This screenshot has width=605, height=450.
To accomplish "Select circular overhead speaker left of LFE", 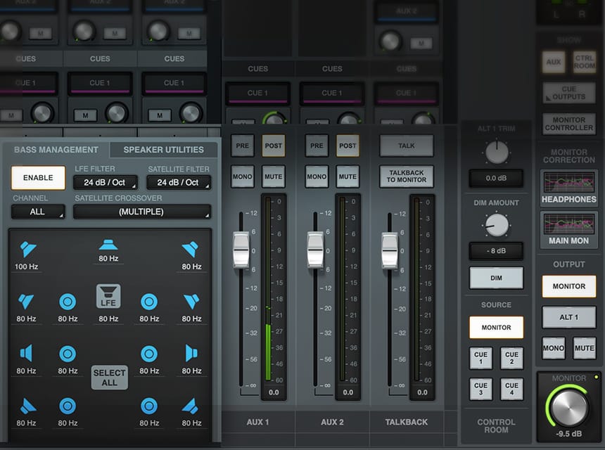I will tap(68, 302).
